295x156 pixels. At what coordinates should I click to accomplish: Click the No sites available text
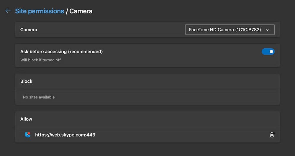[39, 97]
